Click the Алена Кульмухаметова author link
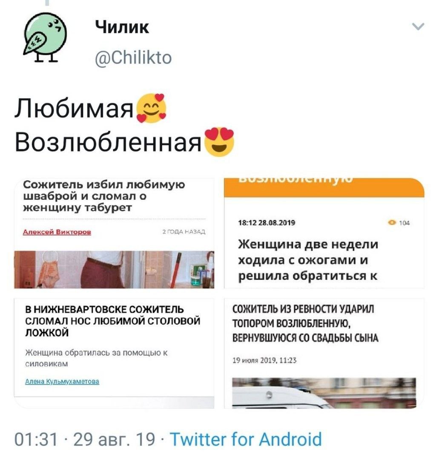This screenshot has height=460, width=439. point(62,381)
